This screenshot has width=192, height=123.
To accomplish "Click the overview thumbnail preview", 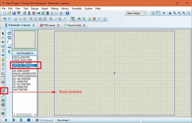I will pos(25,39).
